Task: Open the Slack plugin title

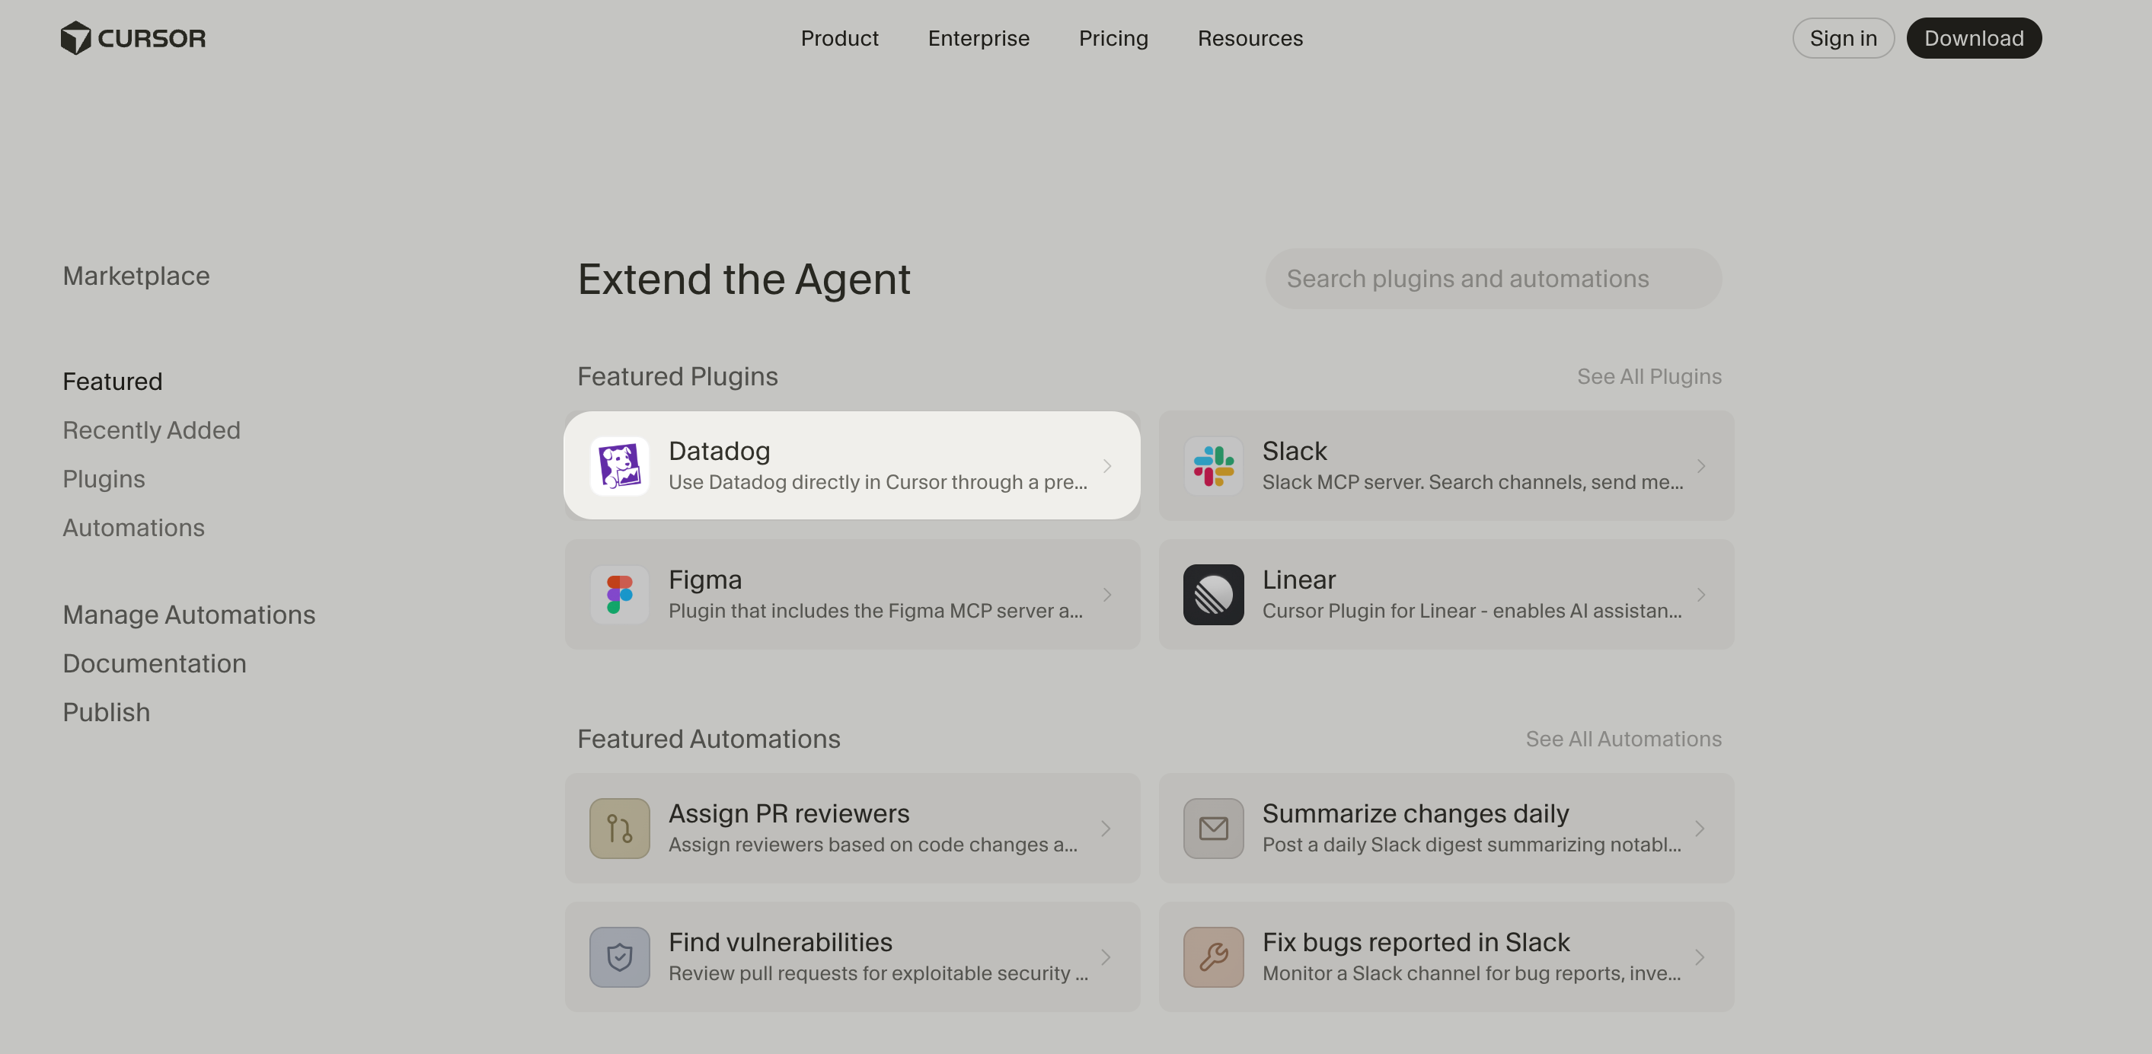Action: 1294,451
